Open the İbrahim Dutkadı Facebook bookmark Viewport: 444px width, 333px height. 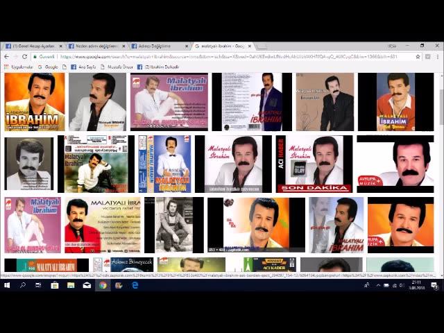tap(158, 67)
